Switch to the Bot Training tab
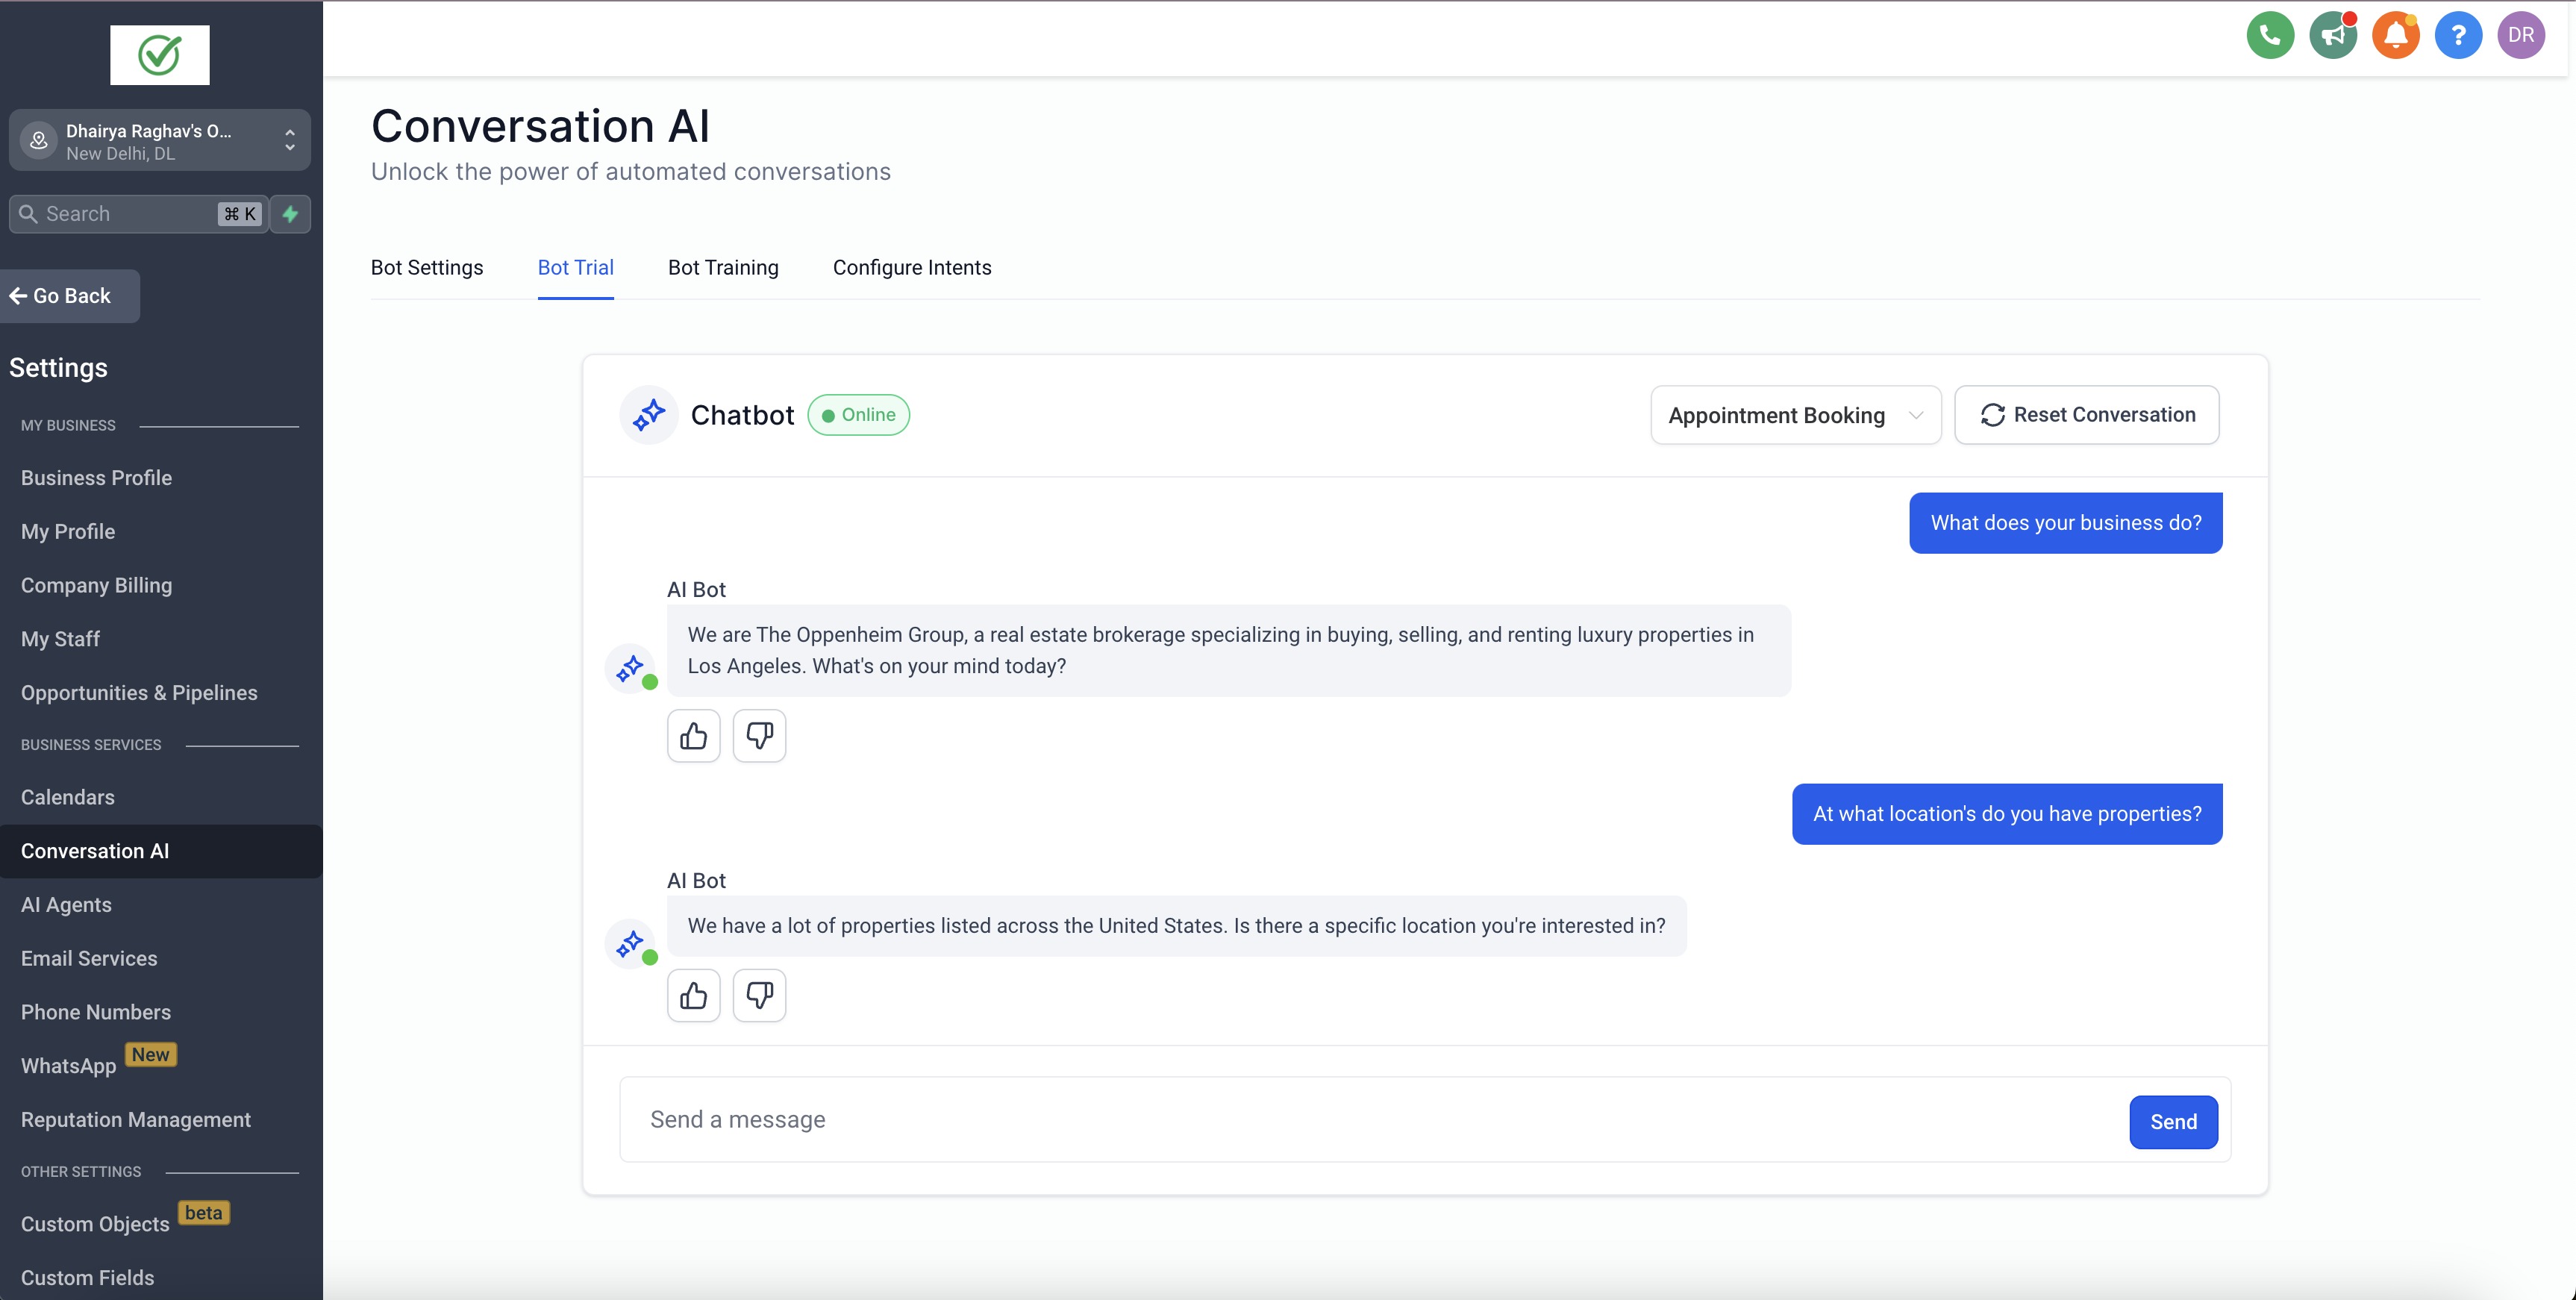Image resolution: width=2576 pixels, height=1300 pixels. tap(723, 268)
